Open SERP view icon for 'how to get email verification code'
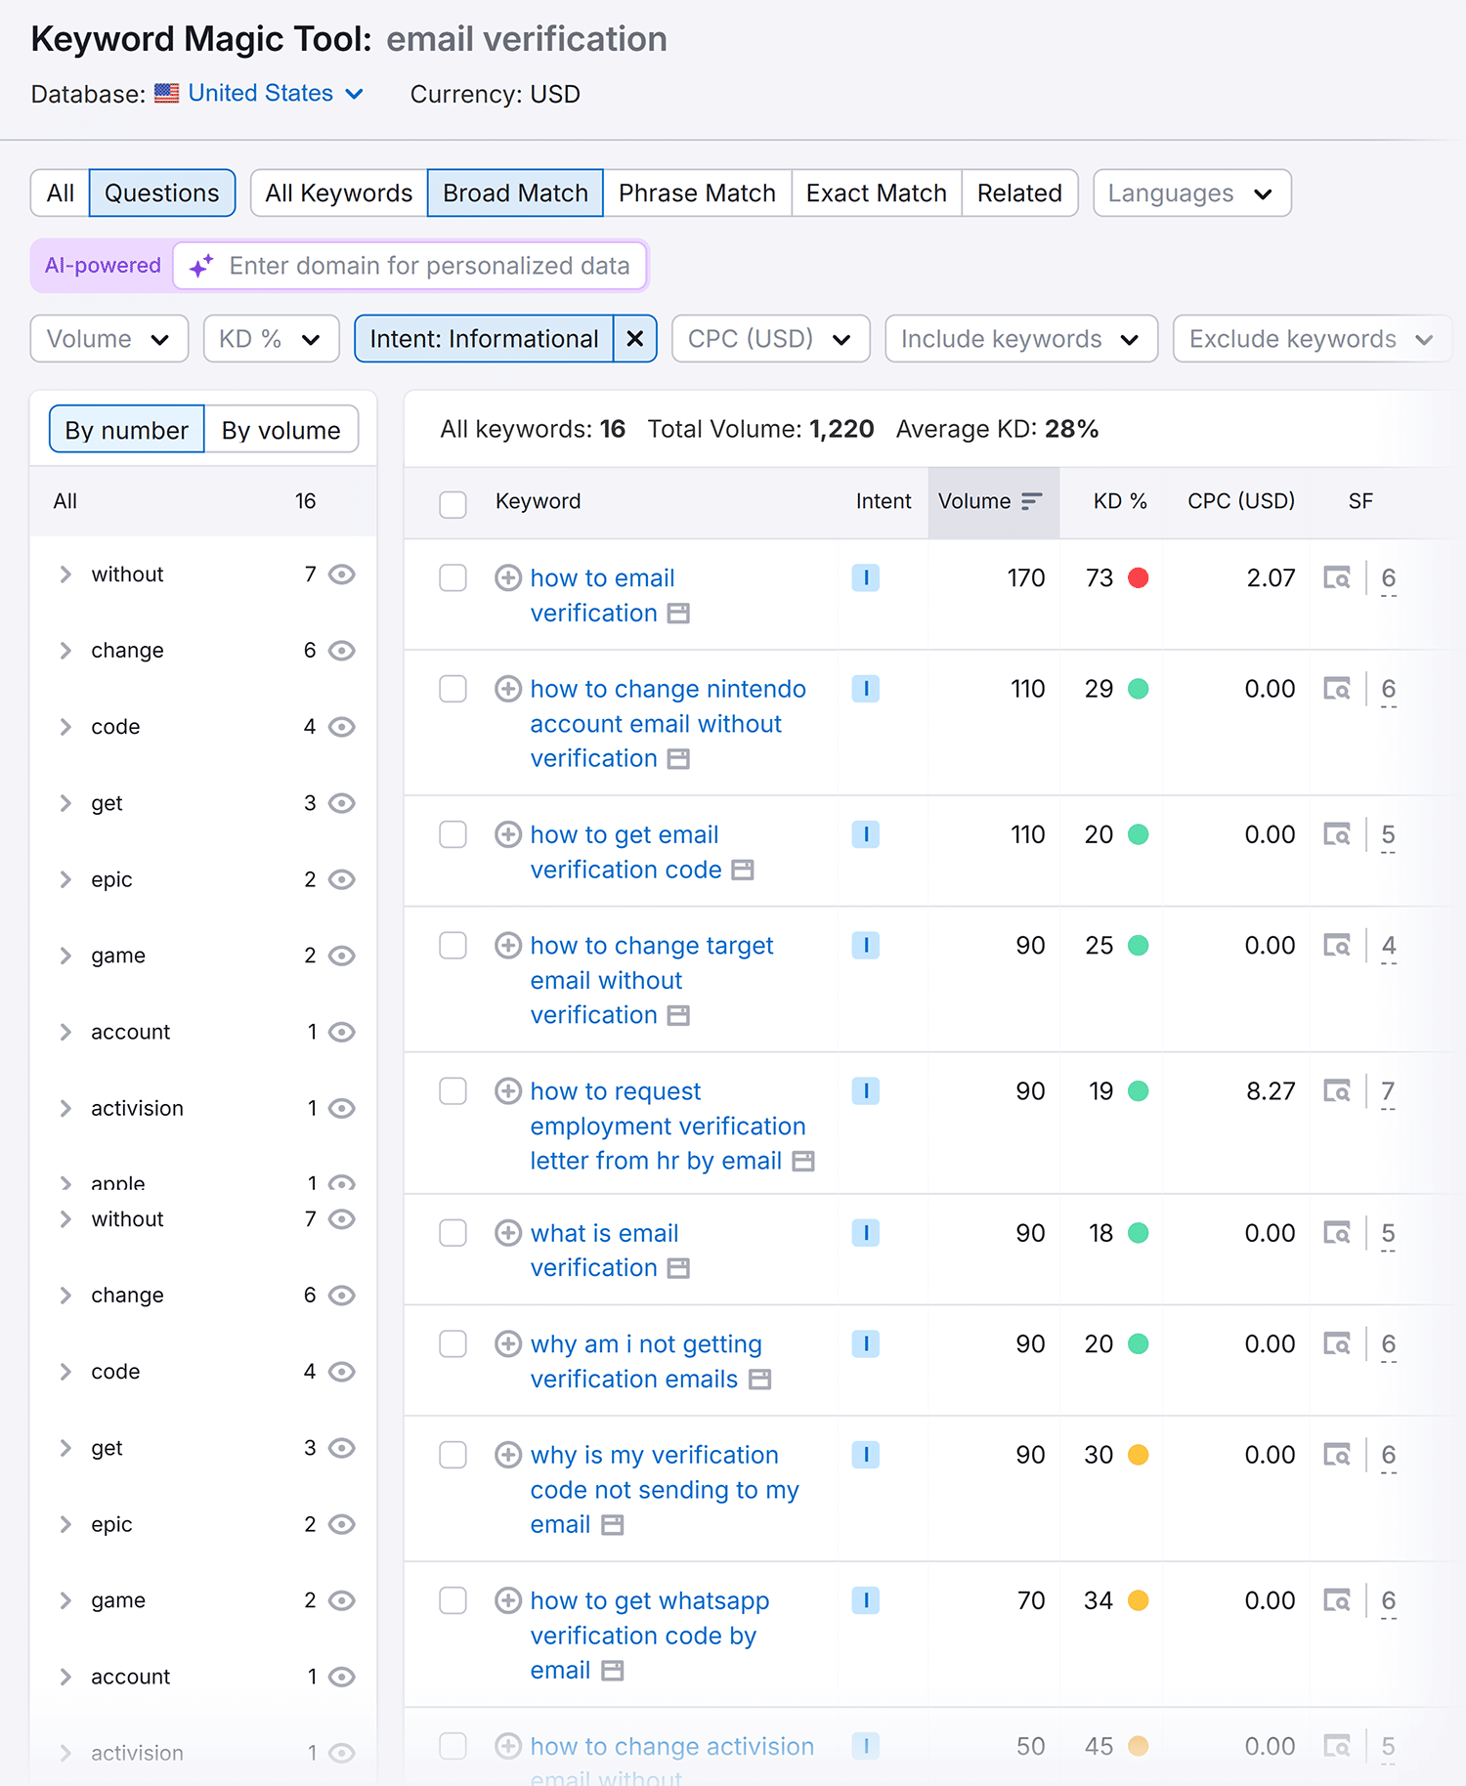 pyautogui.click(x=1337, y=834)
